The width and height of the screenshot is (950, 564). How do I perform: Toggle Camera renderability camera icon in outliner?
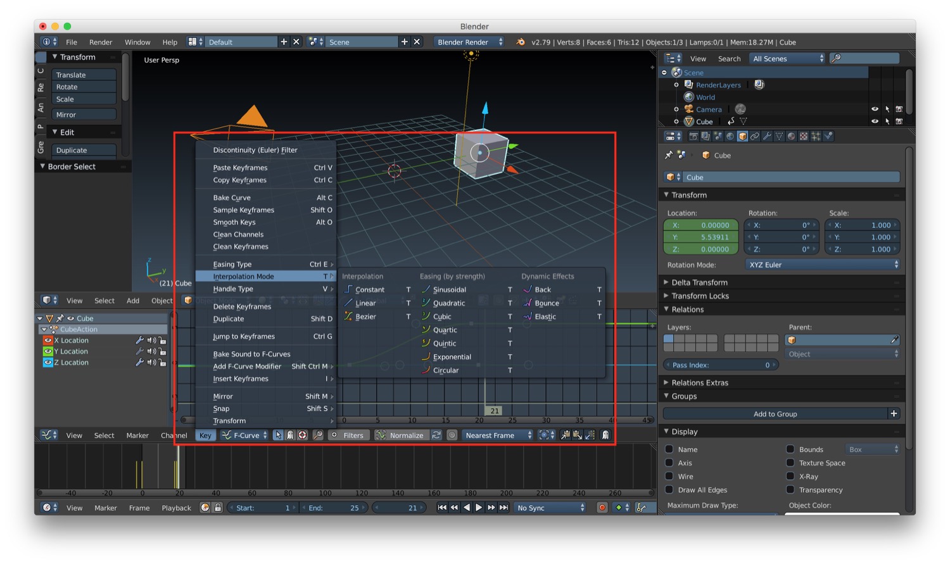899,110
